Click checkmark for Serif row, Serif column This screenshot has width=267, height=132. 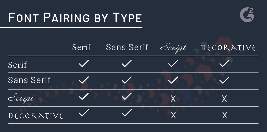84,64
